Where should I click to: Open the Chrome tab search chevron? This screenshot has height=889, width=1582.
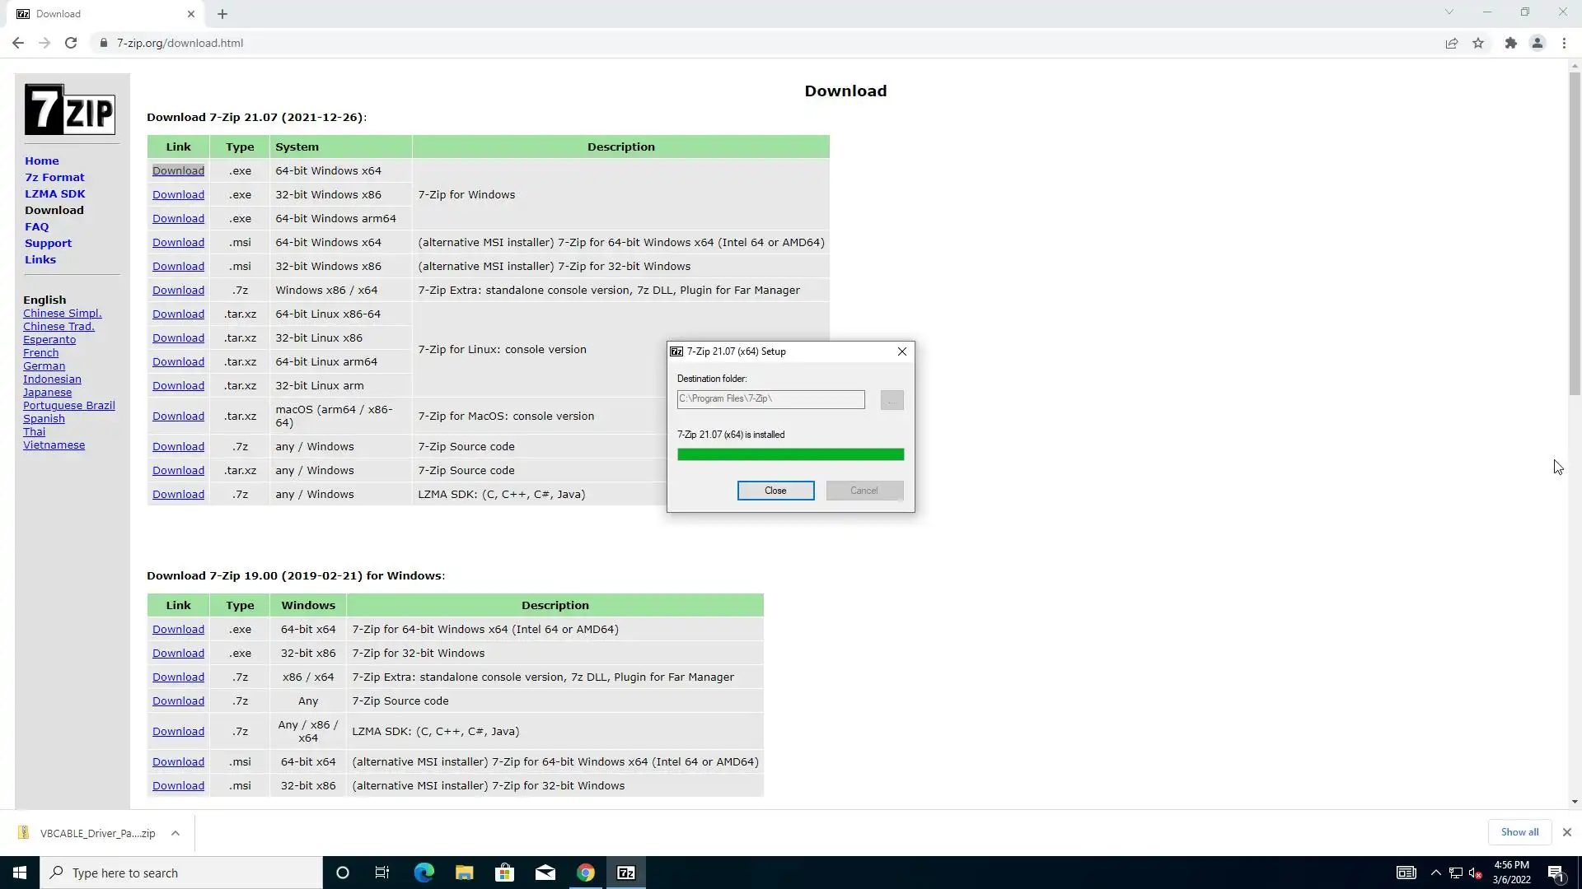click(x=1449, y=12)
